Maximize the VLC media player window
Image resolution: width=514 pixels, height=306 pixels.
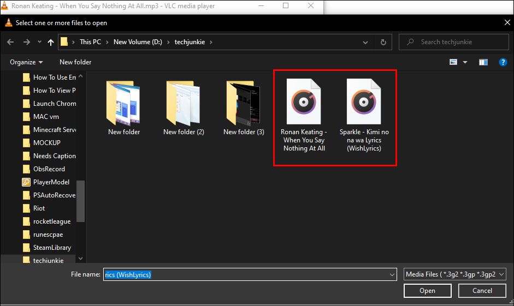click(x=286, y=5)
